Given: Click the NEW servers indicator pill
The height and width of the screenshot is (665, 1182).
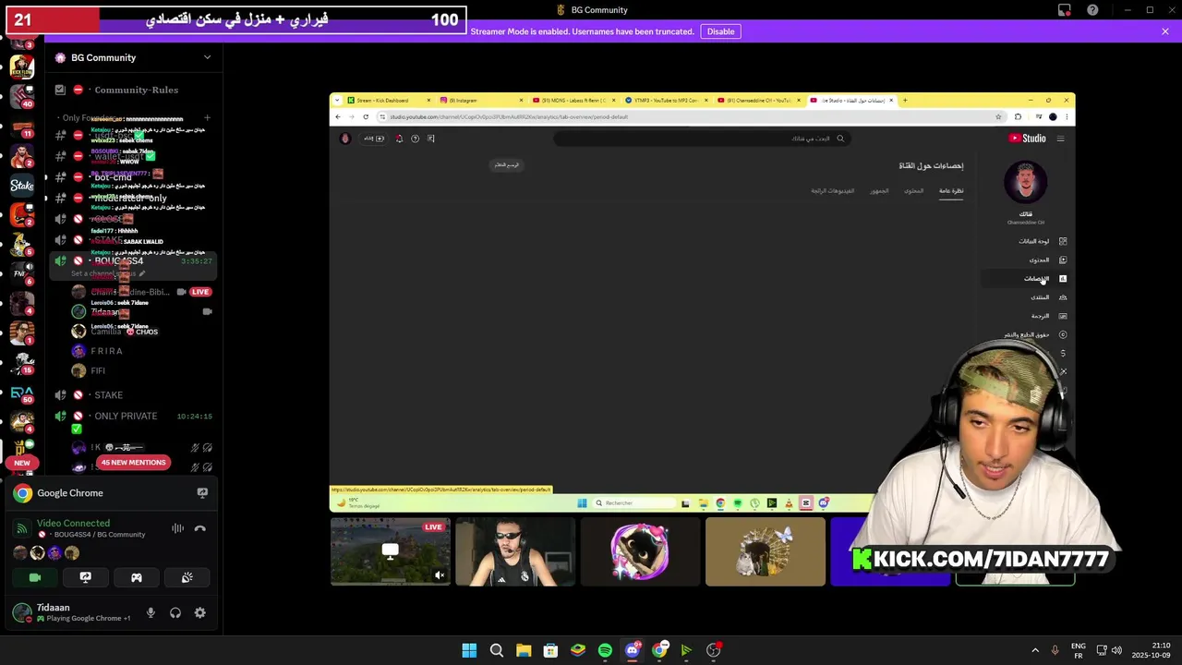Looking at the screenshot, I should (22, 463).
